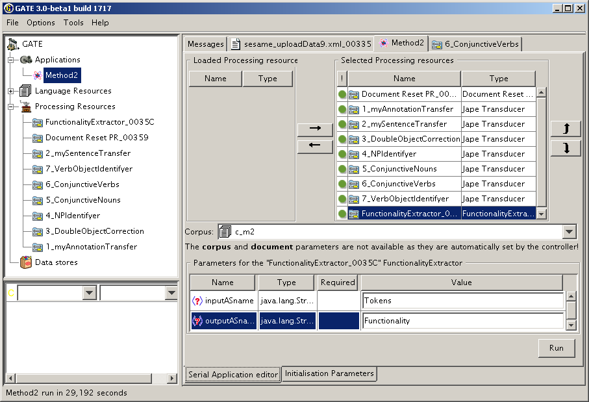Open the Options menu
589x402 pixels.
pyautogui.click(x=40, y=23)
